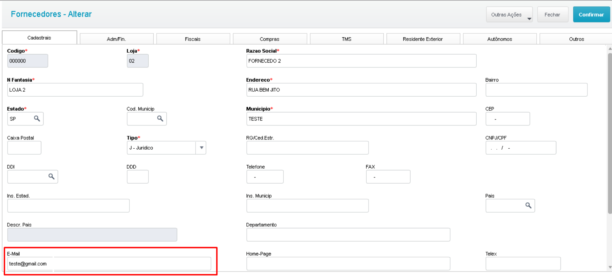612x278 pixels.
Task: Focus the Ins. Municip input field
Action: (x=307, y=206)
